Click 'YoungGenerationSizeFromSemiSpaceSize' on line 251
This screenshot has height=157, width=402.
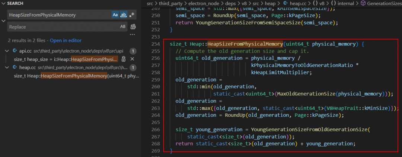(248, 23)
